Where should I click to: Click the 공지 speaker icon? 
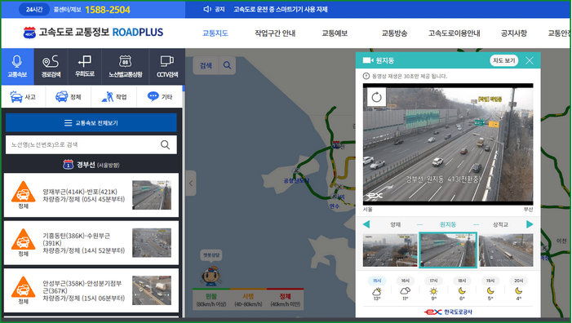tap(207, 9)
